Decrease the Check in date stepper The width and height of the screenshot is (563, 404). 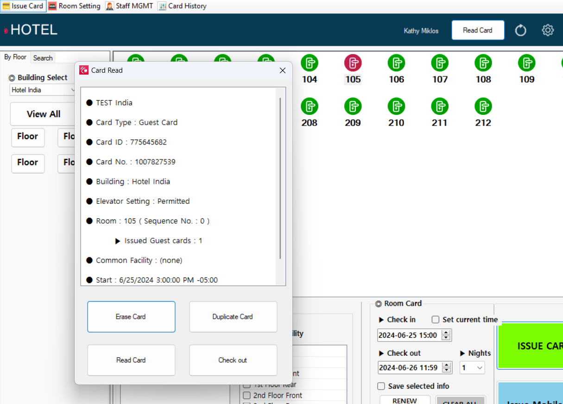[446, 338]
